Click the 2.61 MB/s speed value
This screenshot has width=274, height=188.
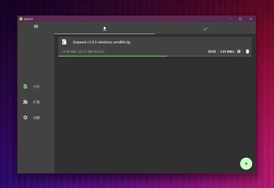pyautogui.click(x=227, y=51)
